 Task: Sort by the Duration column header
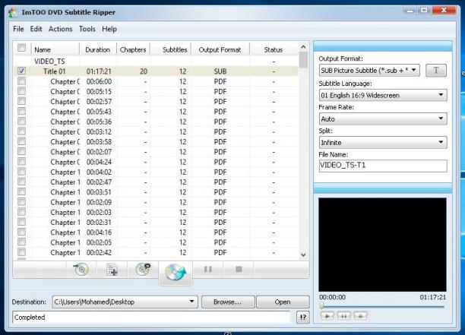point(98,50)
